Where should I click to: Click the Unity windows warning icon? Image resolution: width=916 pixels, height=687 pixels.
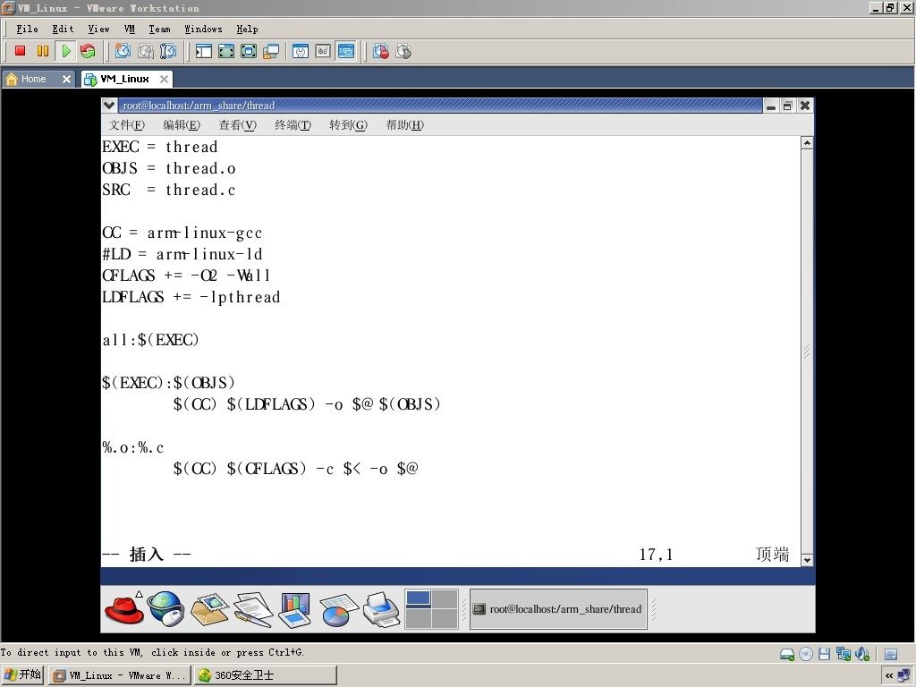pos(270,51)
